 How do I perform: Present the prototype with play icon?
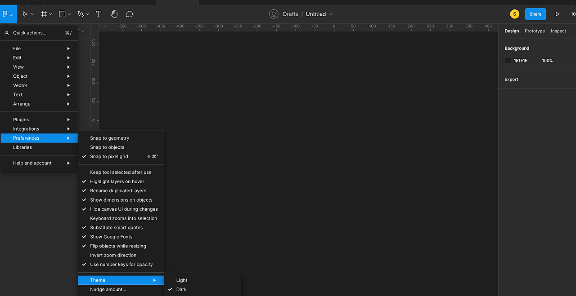point(557,14)
